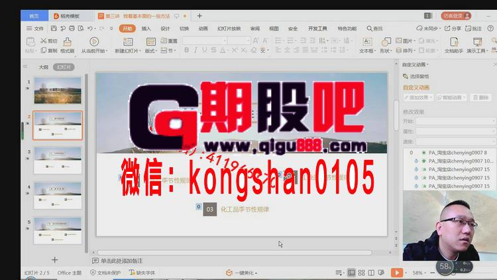Click the Delete (删除) animation button
The height and width of the screenshot is (280, 497).
[x=481, y=98]
